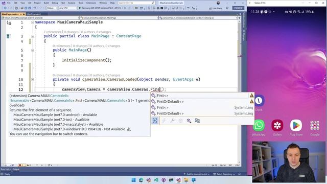Viewport: 327px width, 184px height.
Task: Click the Visual Studio search box
Action: pos(136,3)
